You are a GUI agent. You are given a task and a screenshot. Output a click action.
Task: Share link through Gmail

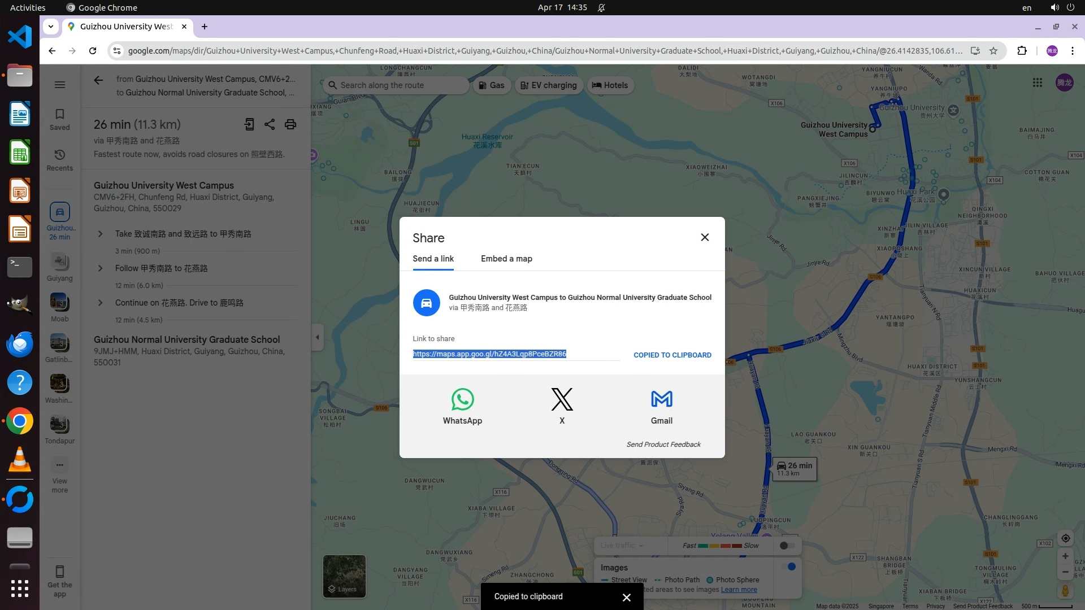click(661, 400)
